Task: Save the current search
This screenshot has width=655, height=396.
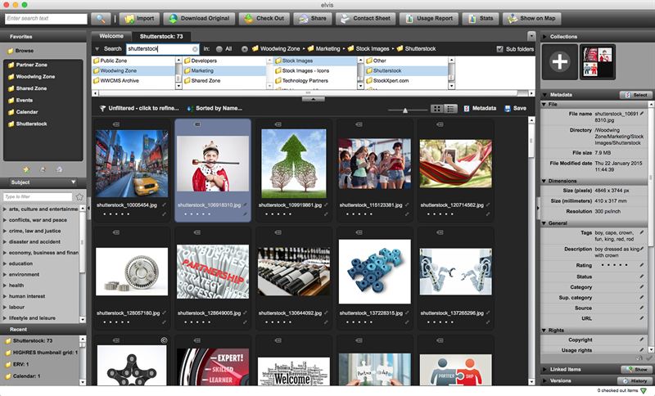Action: pos(515,108)
